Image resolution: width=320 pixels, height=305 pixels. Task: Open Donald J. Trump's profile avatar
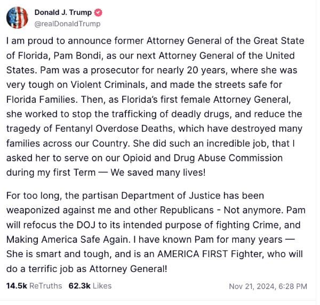point(17,18)
